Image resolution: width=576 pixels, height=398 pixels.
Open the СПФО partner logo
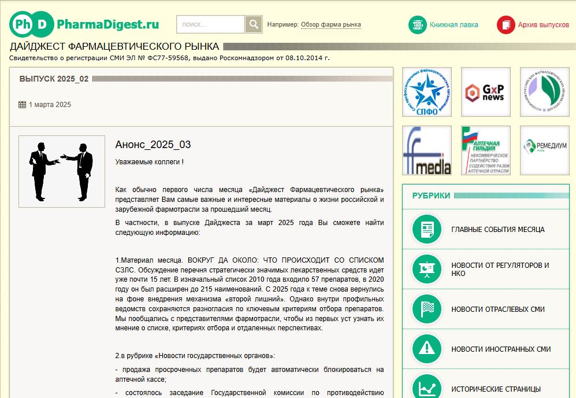[x=426, y=92]
